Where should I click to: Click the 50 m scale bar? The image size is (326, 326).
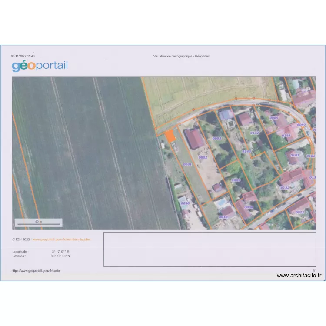[38, 223]
